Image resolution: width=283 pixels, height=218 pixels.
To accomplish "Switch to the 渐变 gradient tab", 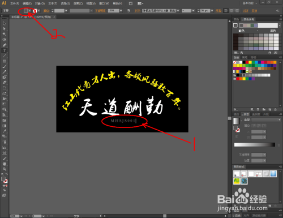I will tap(245, 114).
